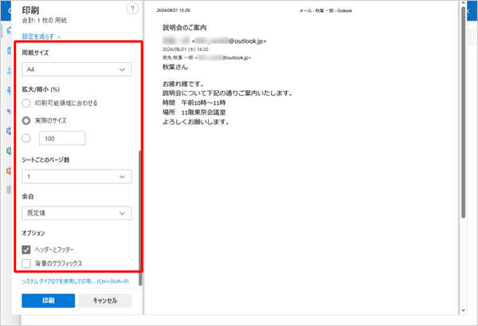This screenshot has width=478, height=326.
Task: Click 秋葉さん greeting text in preview
Action: pyautogui.click(x=175, y=67)
